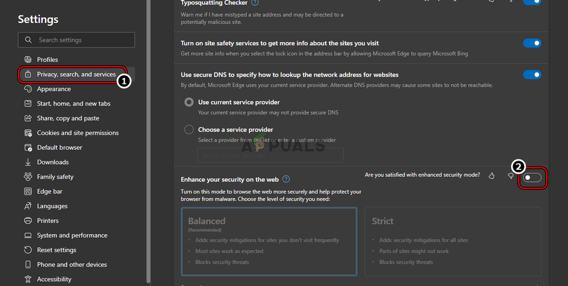Image resolution: width=568 pixels, height=286 pixels.
Task: Click the Languages icon
Action: pos(28,206)
